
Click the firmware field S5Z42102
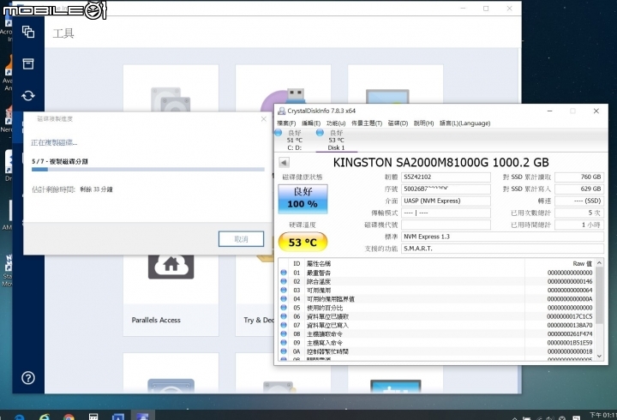446,177
